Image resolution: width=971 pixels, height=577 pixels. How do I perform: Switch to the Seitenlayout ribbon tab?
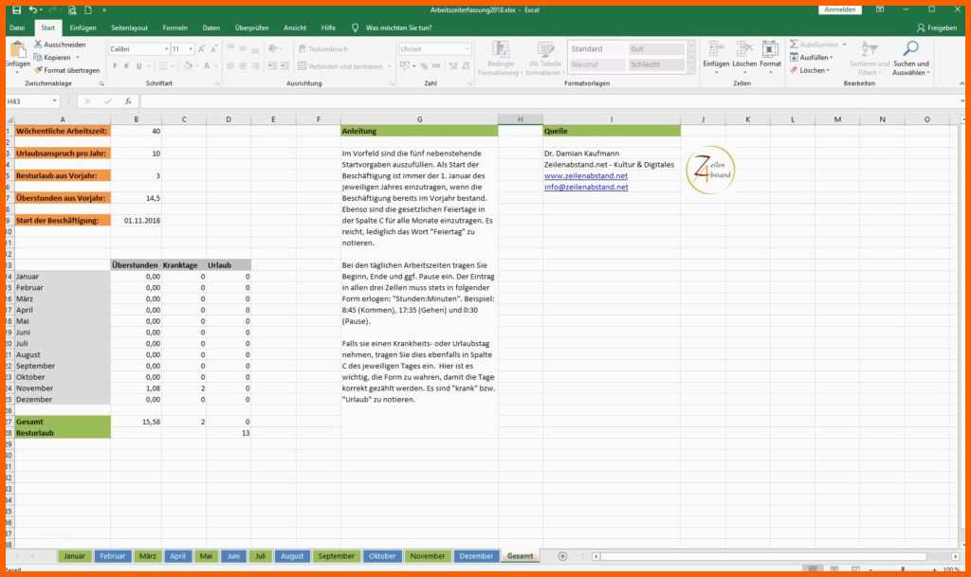tap(129, 27)
